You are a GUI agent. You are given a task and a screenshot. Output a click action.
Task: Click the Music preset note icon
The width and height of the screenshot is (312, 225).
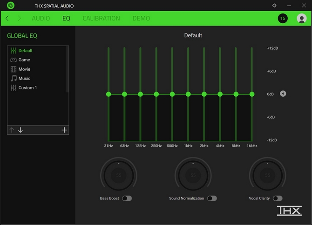click(14, 78)
